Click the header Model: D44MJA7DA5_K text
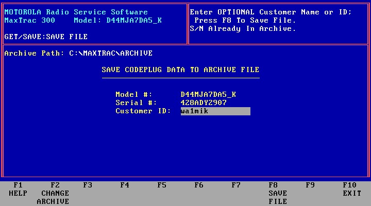 pyautogui.click(x=118, y=20)
